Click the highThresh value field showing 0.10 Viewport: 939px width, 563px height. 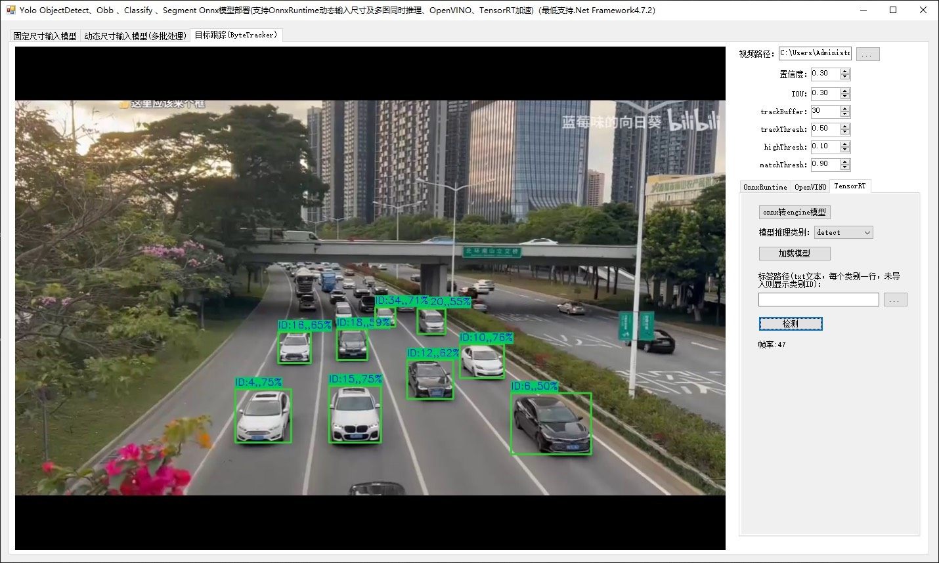(825, 147)
